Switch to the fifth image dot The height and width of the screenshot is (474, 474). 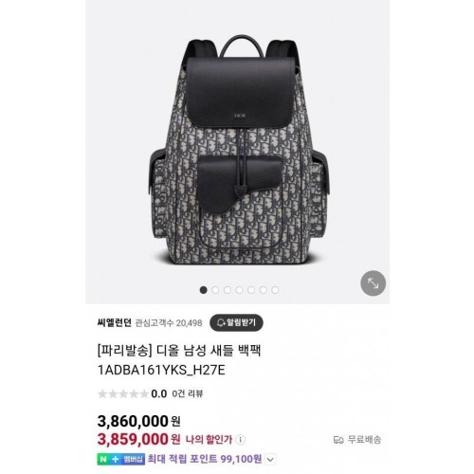pos(251,290)
